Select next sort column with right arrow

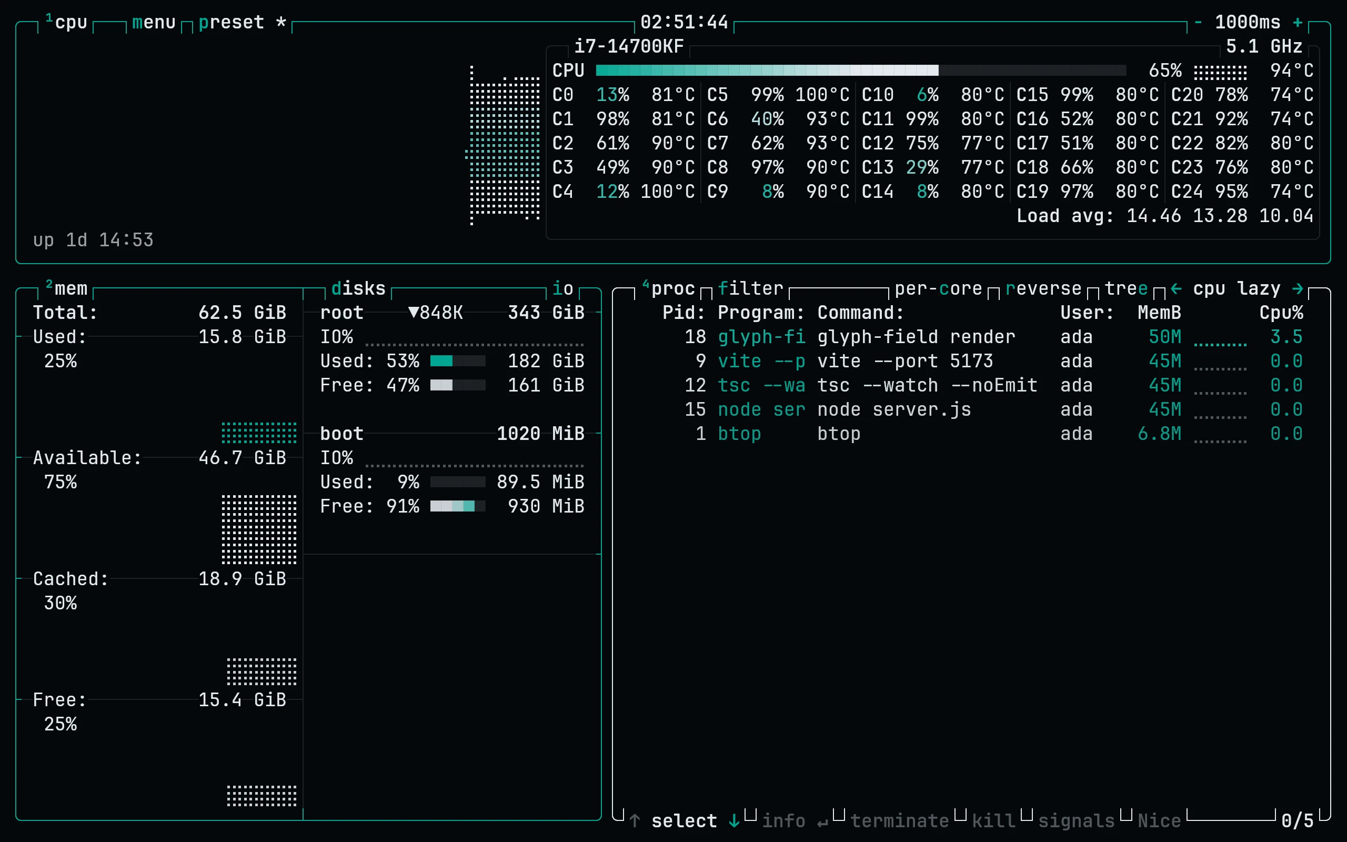[1298, 288]
